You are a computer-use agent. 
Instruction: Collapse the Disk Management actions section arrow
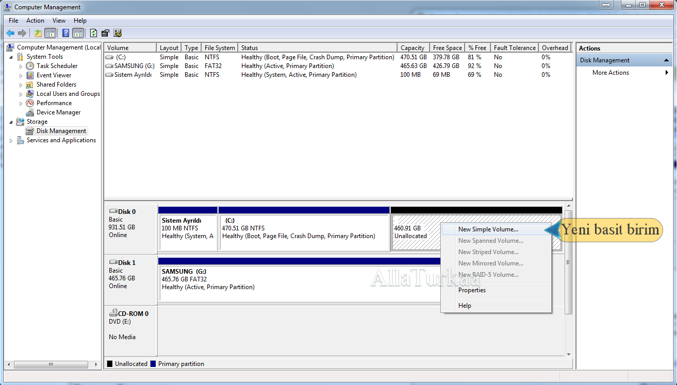point(666,60)
